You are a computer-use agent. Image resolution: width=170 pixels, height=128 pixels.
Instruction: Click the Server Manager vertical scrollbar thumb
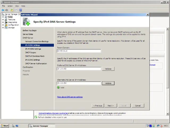[168, 59]
